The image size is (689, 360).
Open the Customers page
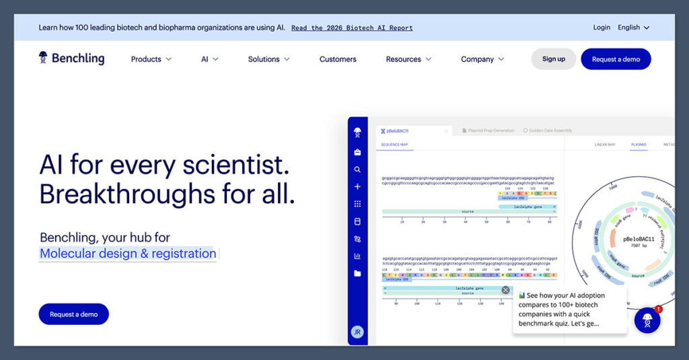338,59
